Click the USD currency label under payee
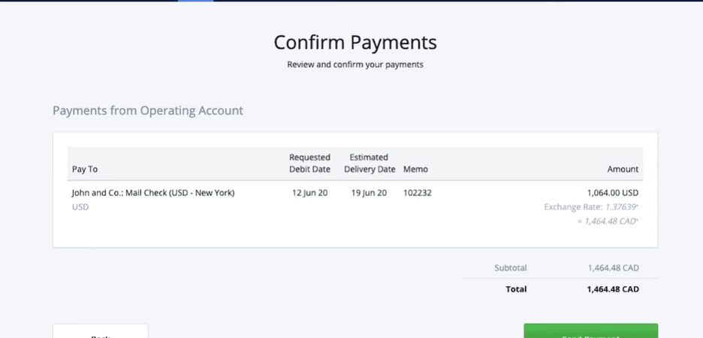 point(80,207)
